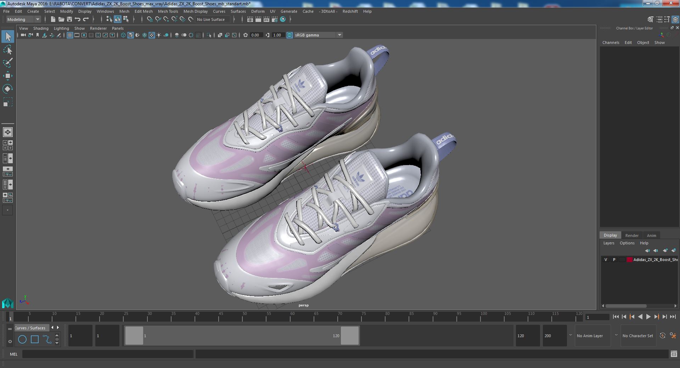This screenshot has height=368, width=680.
Task: Select by hierarchy mode icon
Action: pos(109,19)
